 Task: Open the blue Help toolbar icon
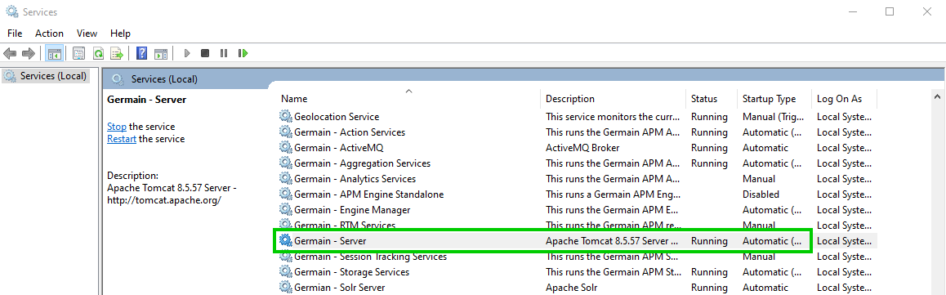click(x=142, y=54)
